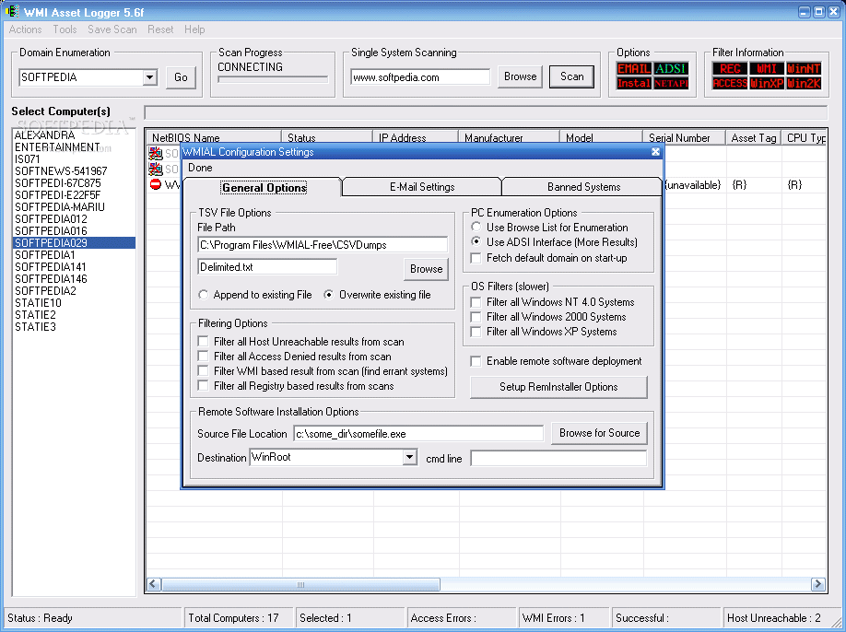The width and height of the screenshot is (846, 632).
Task: Click the NETAPI option indicator
Action: pyautogui.click(x=671, y=83)
